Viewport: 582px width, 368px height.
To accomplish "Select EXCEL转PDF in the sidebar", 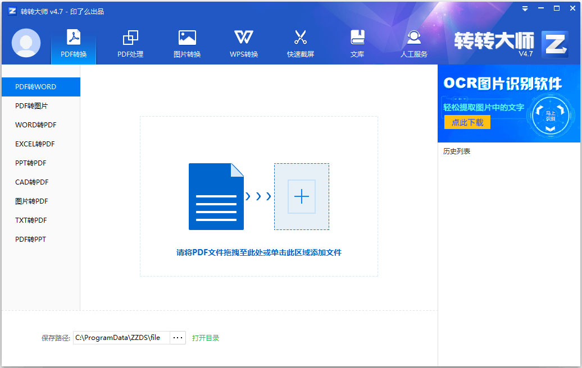I will 41,144.
